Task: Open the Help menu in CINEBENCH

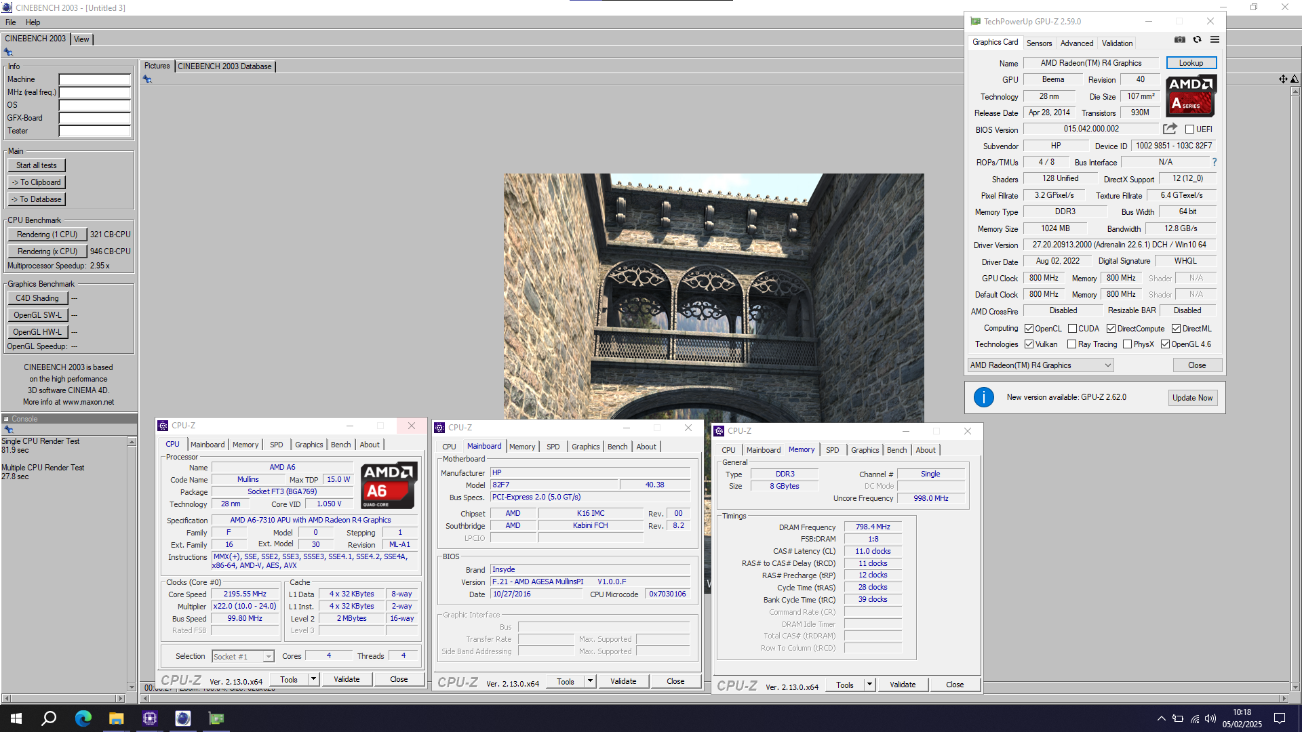Action: pyautogui.click(x=33, y=22)
